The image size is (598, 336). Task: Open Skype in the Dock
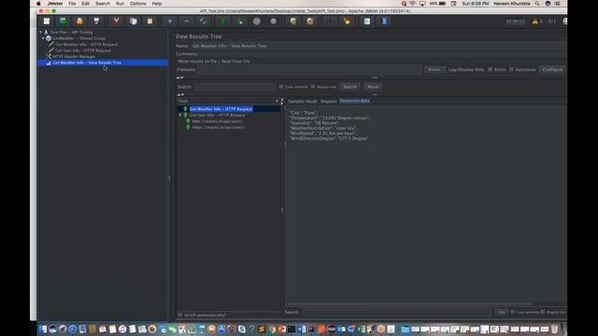coord(242,329)
